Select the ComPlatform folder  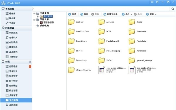(78, 32)
